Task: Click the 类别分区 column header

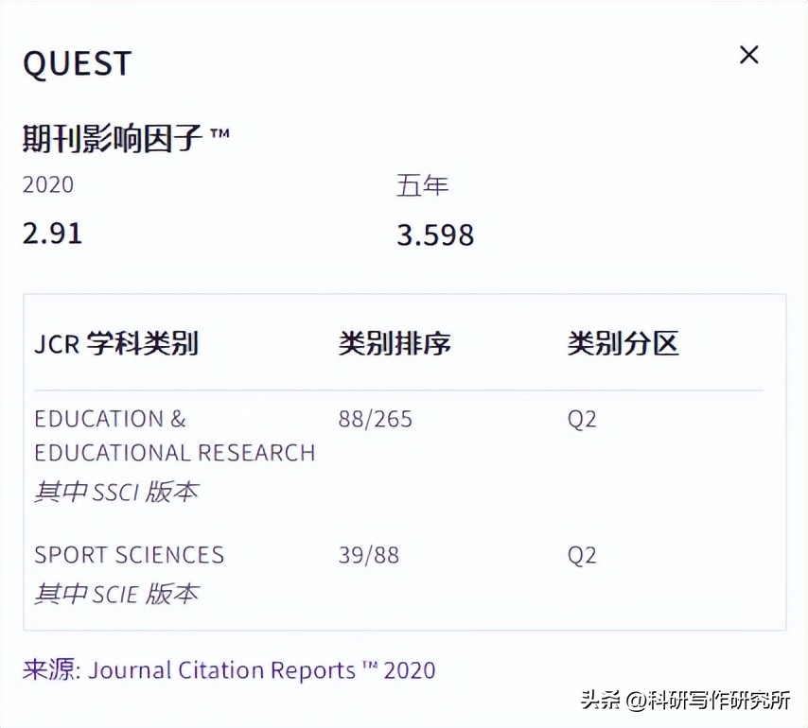Action: 622,344
